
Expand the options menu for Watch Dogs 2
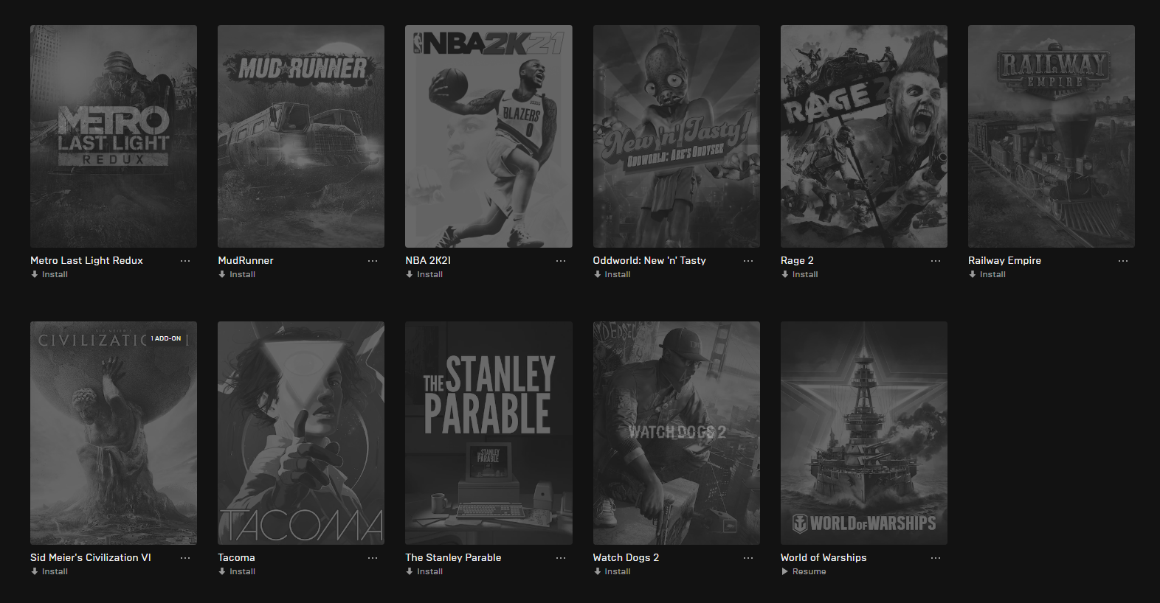pos(748,558)
